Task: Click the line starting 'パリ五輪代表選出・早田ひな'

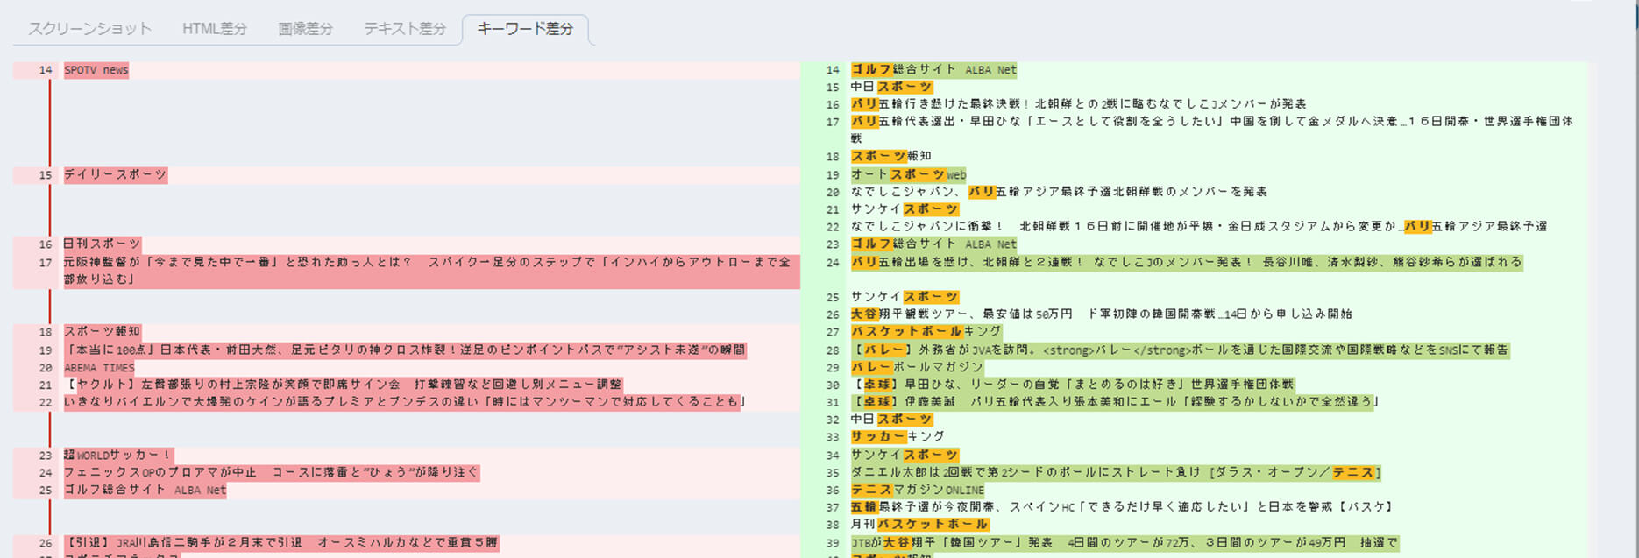Action: pyautogui.click(x=1212, y=131)
